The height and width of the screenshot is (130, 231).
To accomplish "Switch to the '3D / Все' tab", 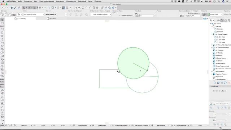I will 51,18.
